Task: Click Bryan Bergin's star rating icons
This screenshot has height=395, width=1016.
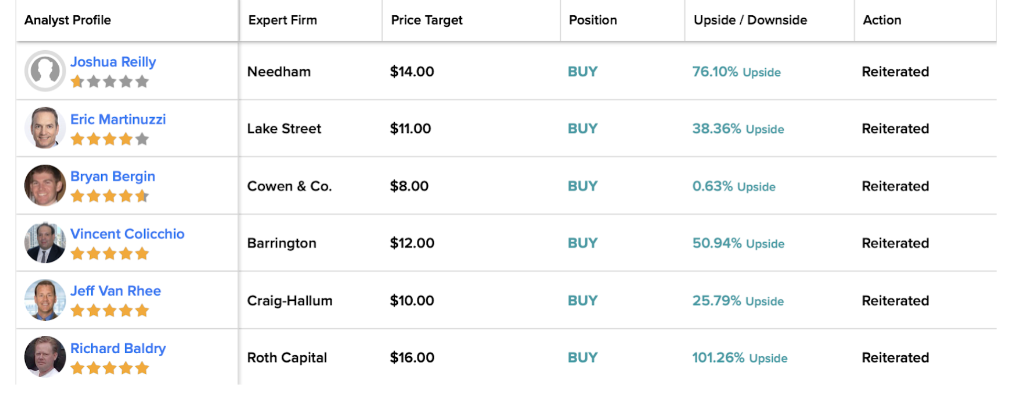Action: point(110,196)
